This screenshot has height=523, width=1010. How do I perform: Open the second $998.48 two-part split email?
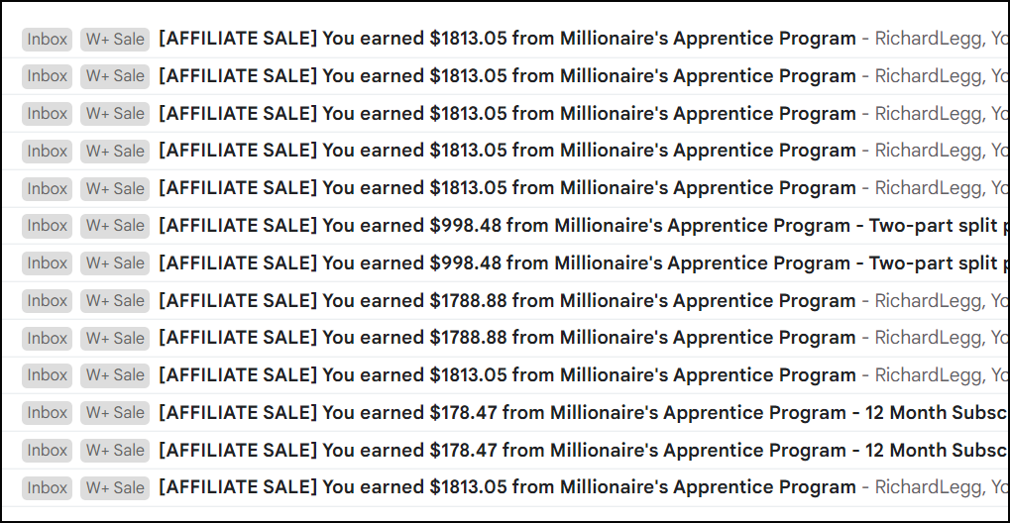506,262
